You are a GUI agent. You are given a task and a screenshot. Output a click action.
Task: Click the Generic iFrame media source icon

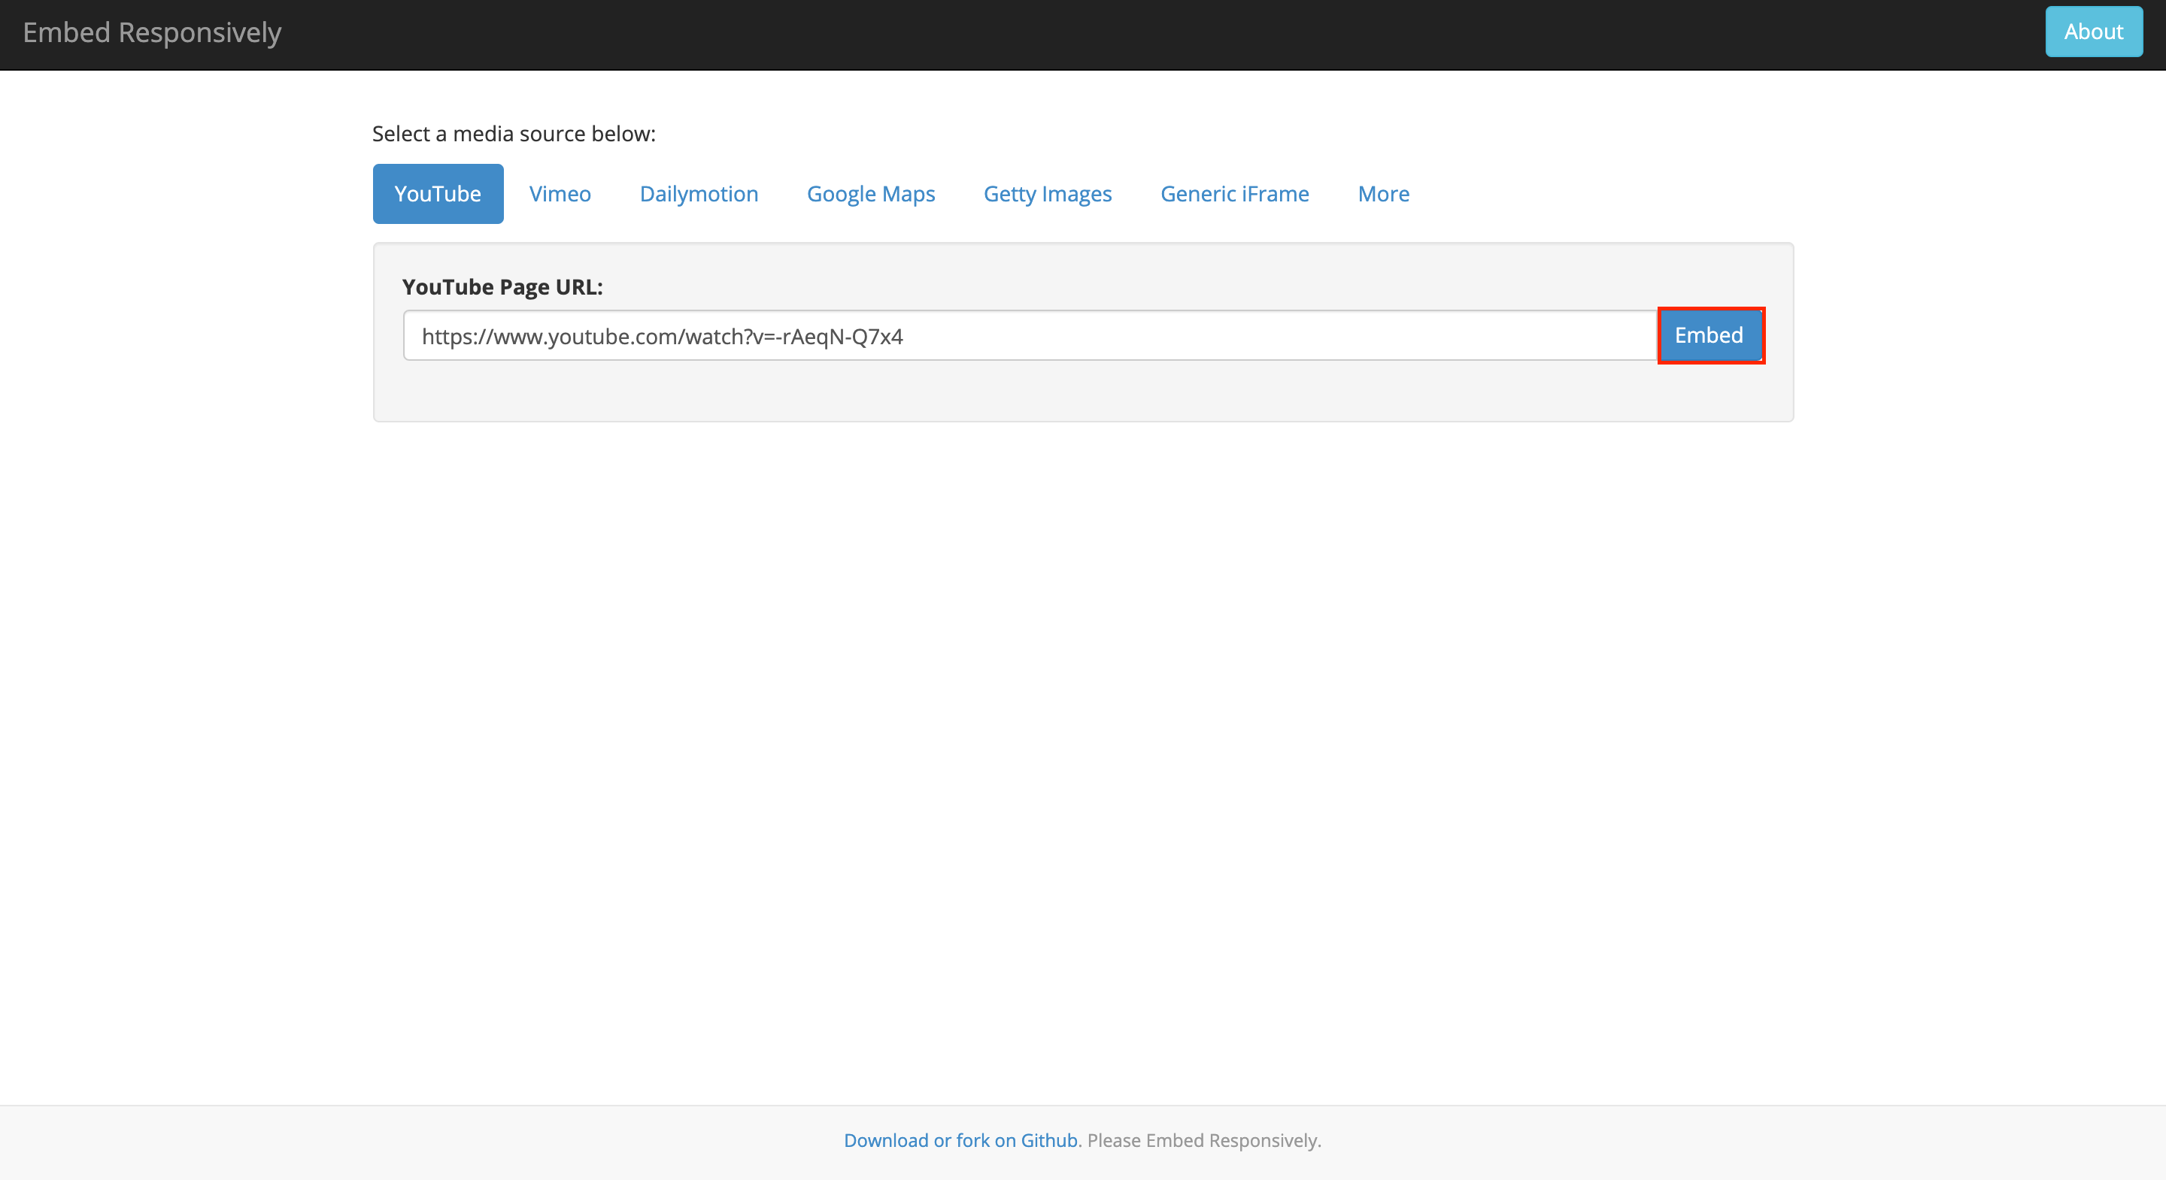[x=1234, y=193]
